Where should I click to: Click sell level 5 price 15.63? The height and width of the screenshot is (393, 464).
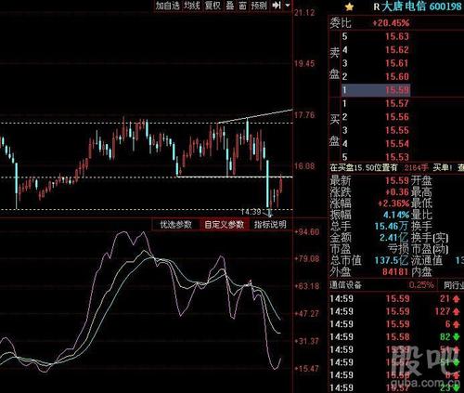pos(397,36)
